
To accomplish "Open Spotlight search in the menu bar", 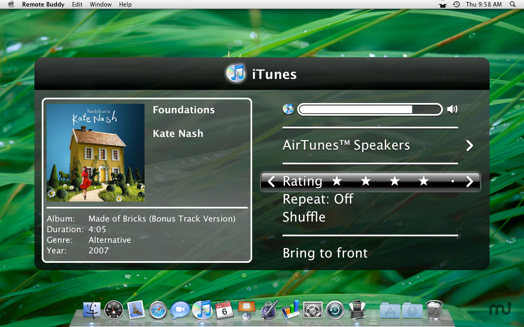I will (513, 4).
